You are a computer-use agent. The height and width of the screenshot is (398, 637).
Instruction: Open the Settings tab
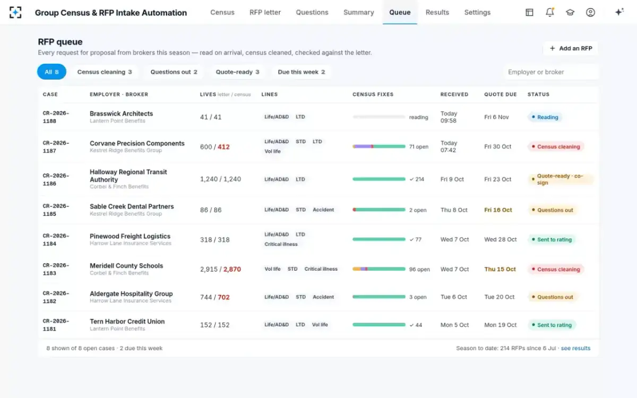477,12
